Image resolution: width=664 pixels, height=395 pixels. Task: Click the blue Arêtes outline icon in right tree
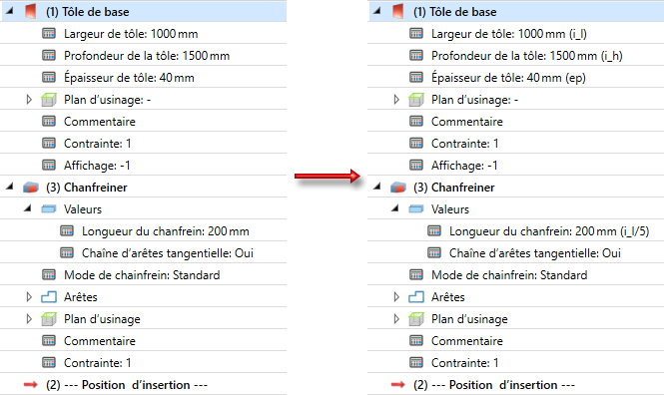[415, 297]
